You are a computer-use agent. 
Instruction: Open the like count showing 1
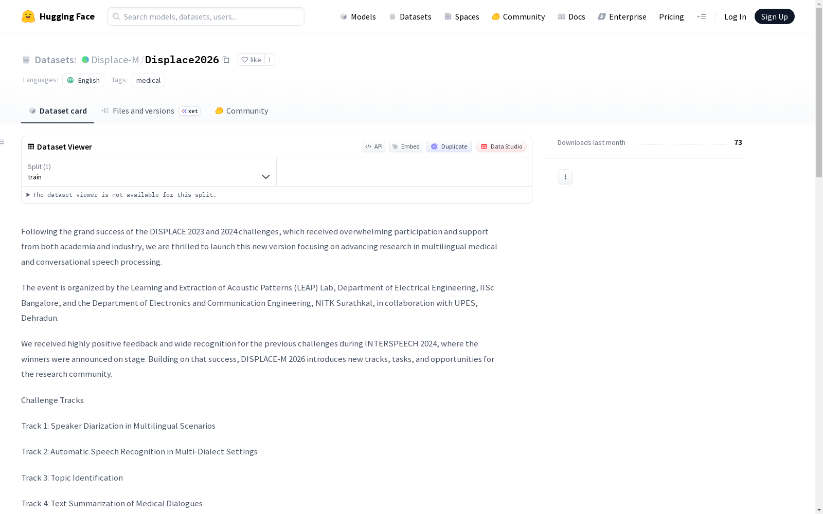click(270, 60)
